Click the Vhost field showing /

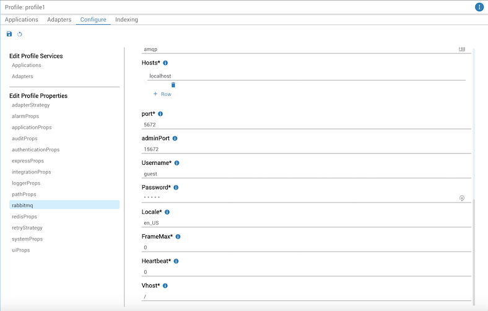(x=307, y=297)
